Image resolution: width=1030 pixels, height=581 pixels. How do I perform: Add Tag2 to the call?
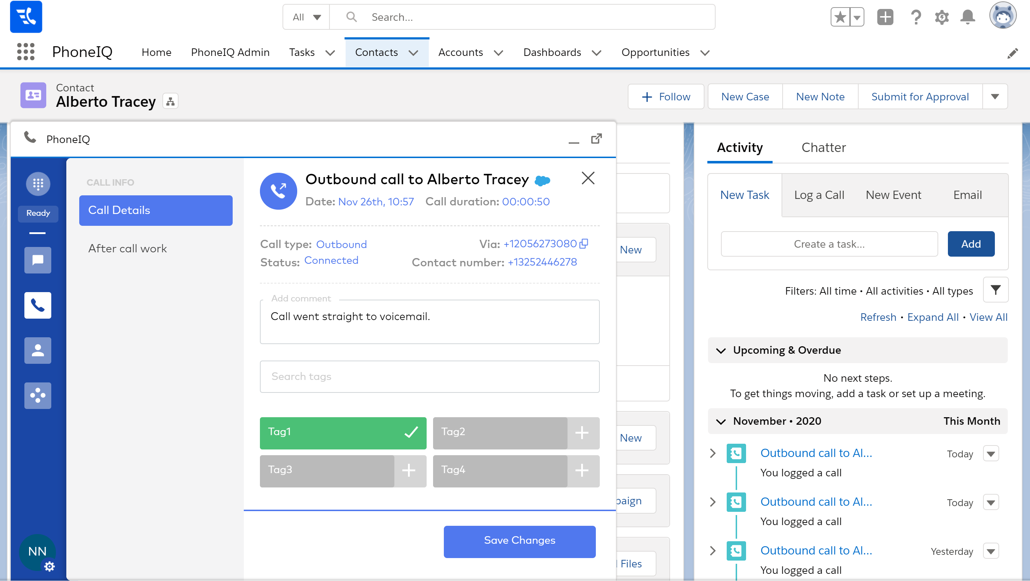[x=582, y=433]
